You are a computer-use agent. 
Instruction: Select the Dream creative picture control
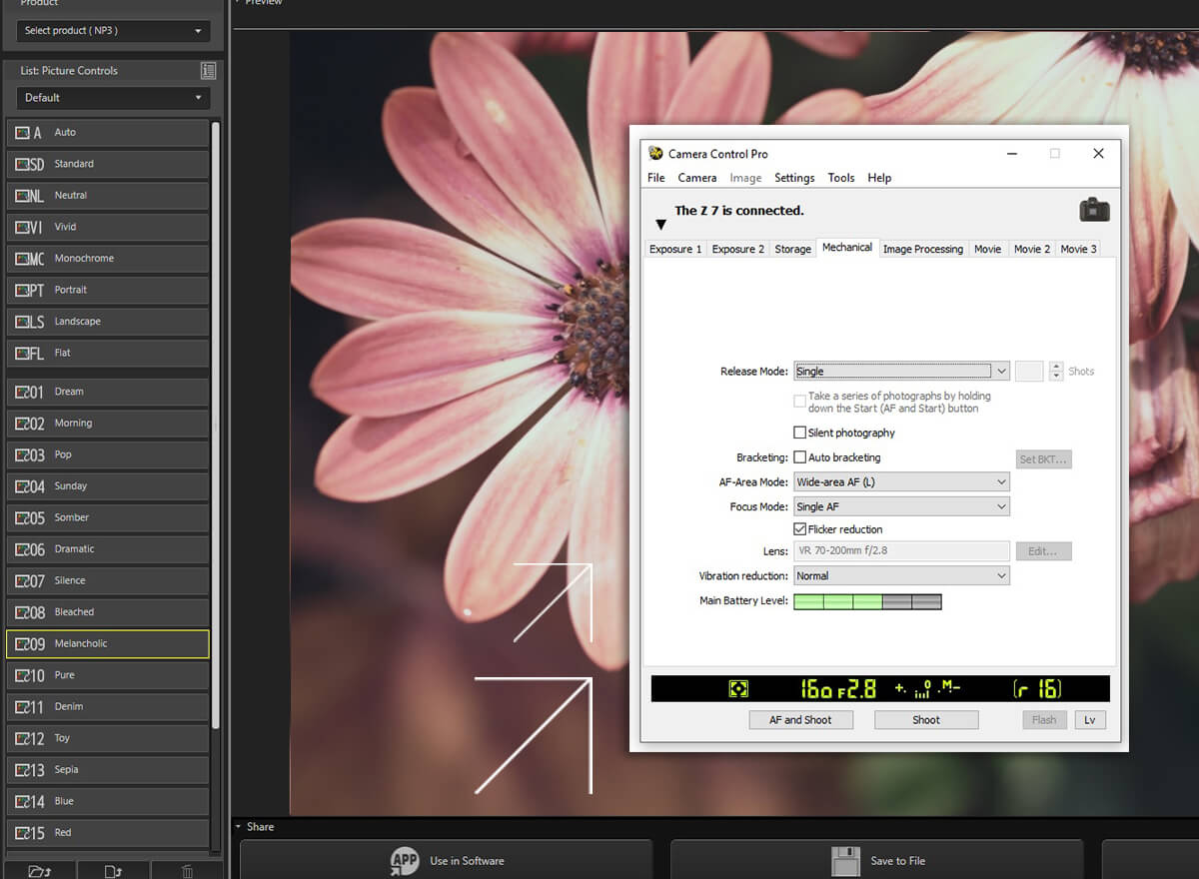[108, 392]
